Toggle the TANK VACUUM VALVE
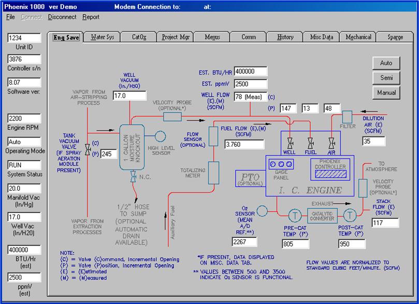 [88, 149]
